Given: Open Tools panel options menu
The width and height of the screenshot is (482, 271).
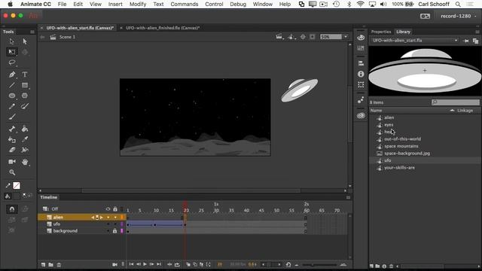Looking at the screenshot, I should [x=32, y=32].
